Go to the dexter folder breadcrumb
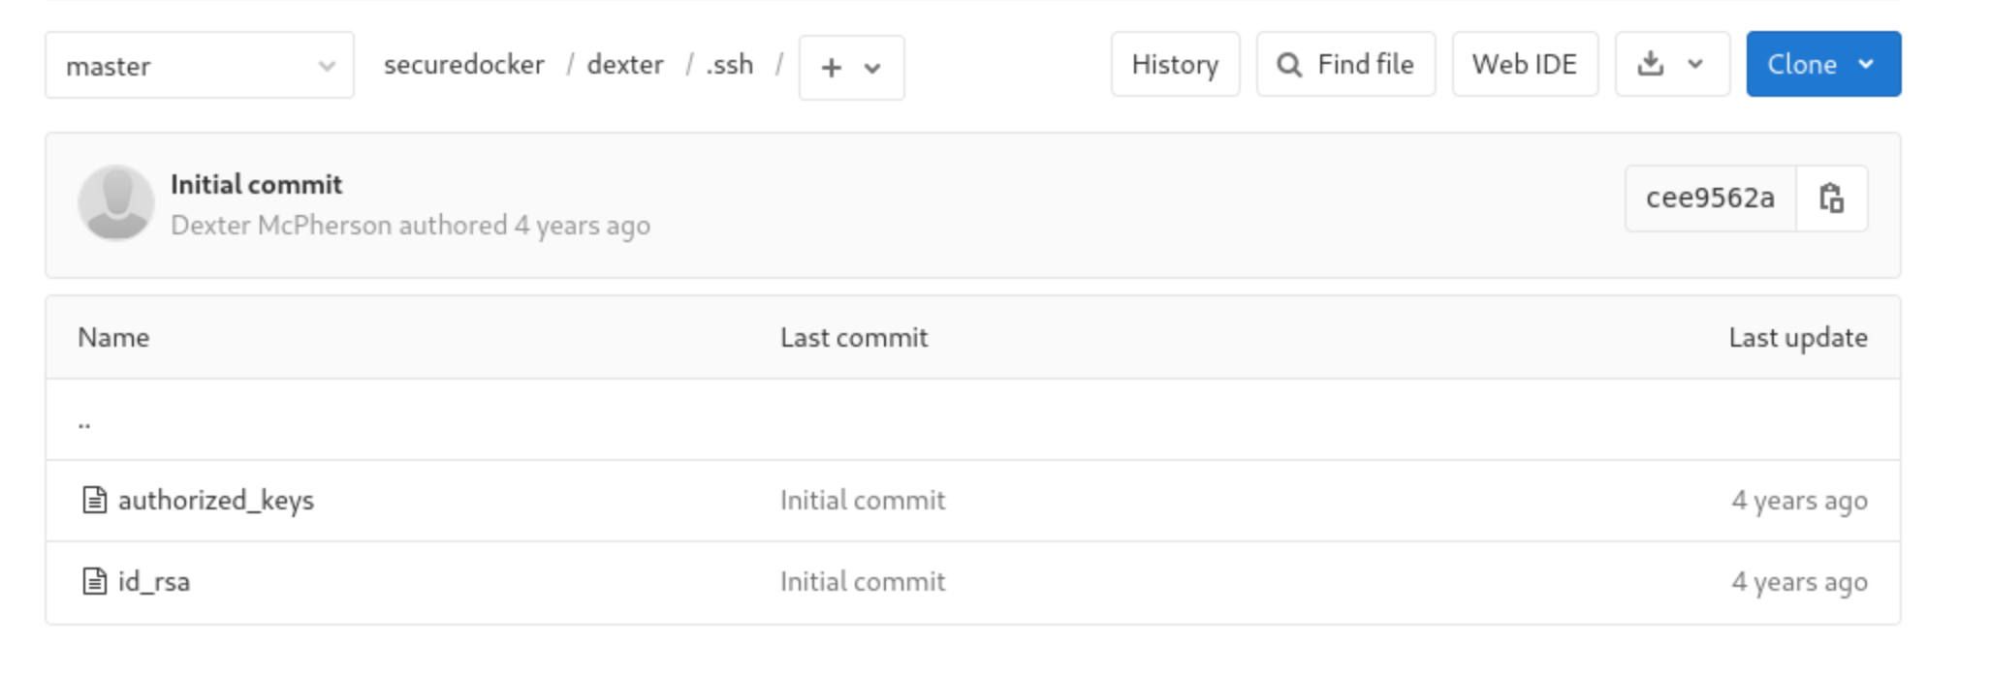This screenshot has width=1991, height=674. [625, 64]
